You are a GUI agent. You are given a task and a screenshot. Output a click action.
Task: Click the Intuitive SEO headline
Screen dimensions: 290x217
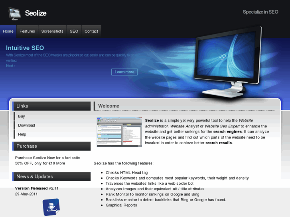click(x=25, y=48)
